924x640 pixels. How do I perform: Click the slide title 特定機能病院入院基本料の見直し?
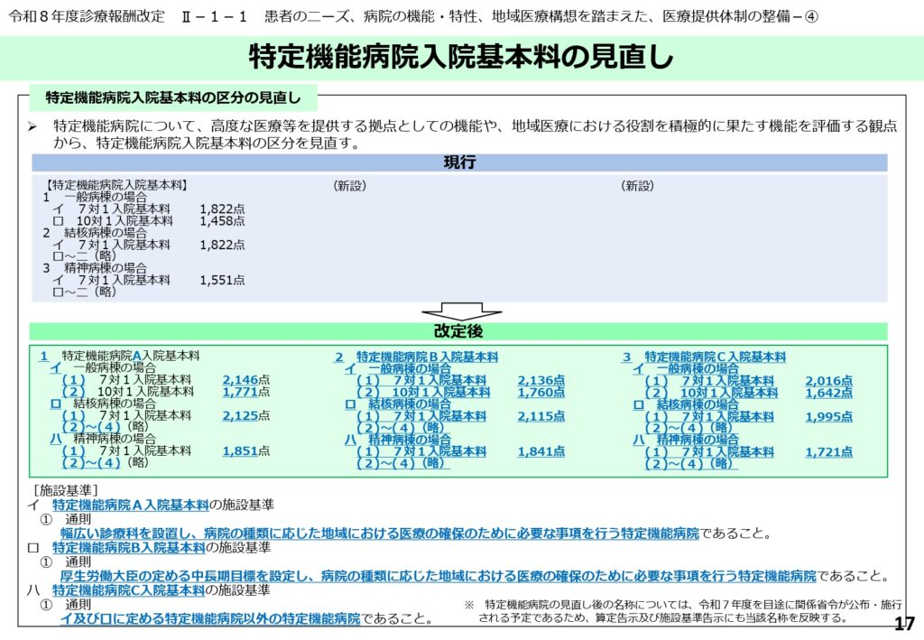(461, 58)
